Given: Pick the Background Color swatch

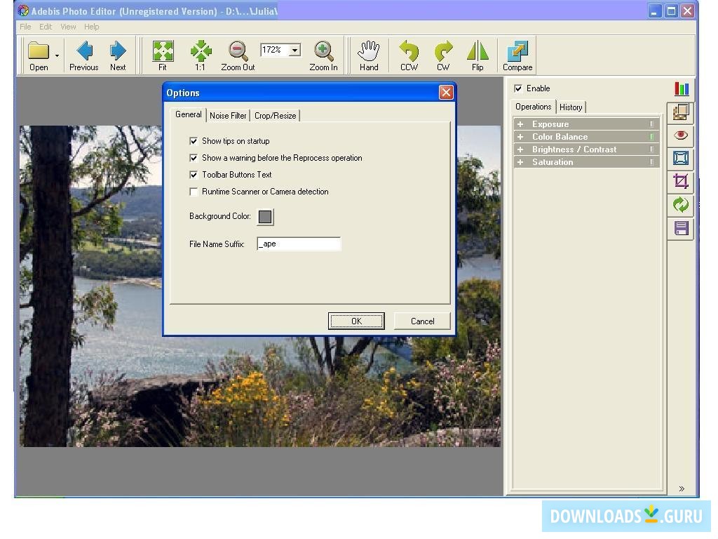Looking at the screenshot, I should pos(265,217).
